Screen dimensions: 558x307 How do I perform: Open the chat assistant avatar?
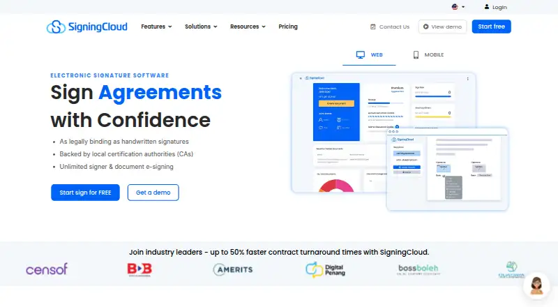[536, 285]
